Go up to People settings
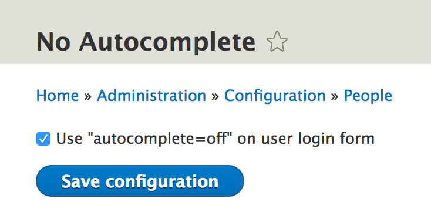The image size is (431, 222). click(x=368, y=96)
